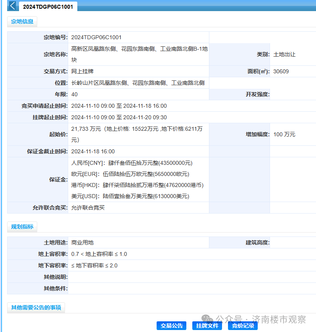Click the 商业用地 land use value
The width and height of the screenshot is (316, 332).
point(82,242)
